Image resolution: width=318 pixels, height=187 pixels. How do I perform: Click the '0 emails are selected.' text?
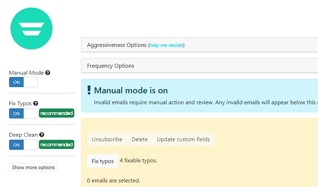[x=114, y=181]
